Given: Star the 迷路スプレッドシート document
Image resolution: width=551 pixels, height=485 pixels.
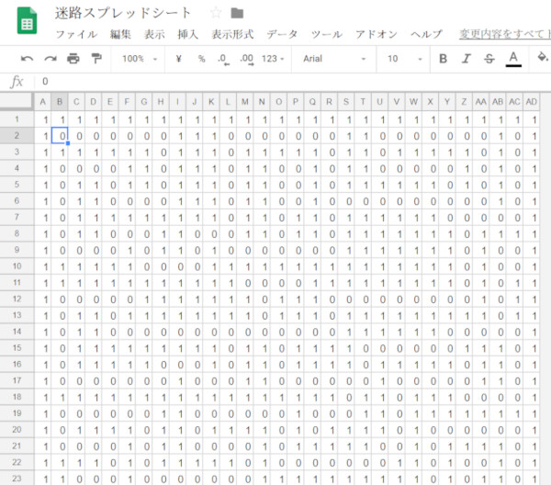Looking at the screenshot, I should click(216, 14).
